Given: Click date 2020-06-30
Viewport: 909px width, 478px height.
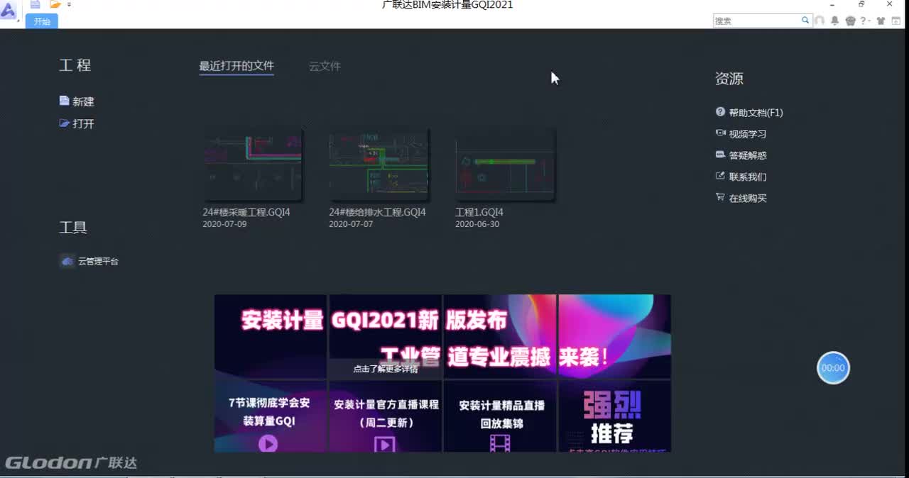Looking at the screenshot, I should pos(477,224).
